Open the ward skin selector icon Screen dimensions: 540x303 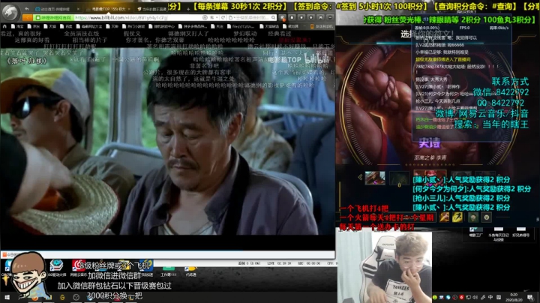tap(473, 217)
